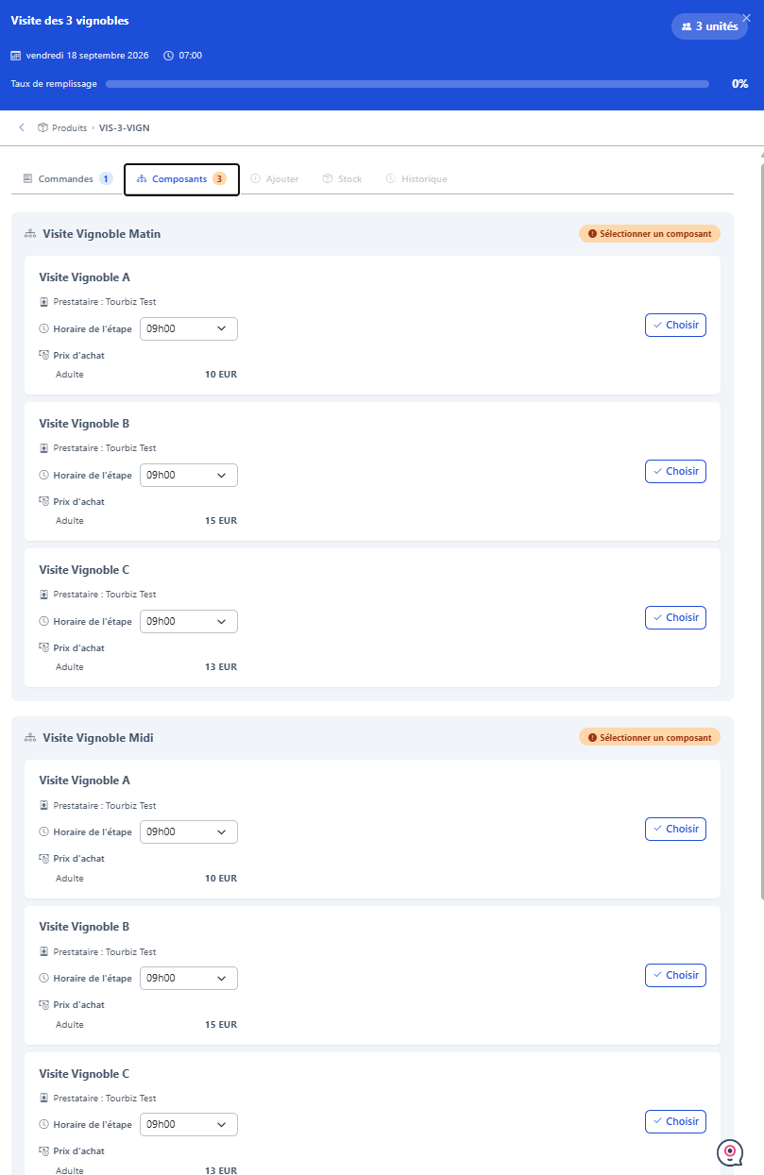Open the Historique tab
Screen dimensions: 764x1175
416,178
